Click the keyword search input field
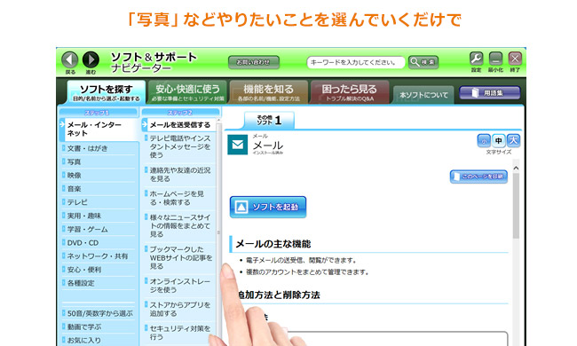 click(x=355, y=62)
